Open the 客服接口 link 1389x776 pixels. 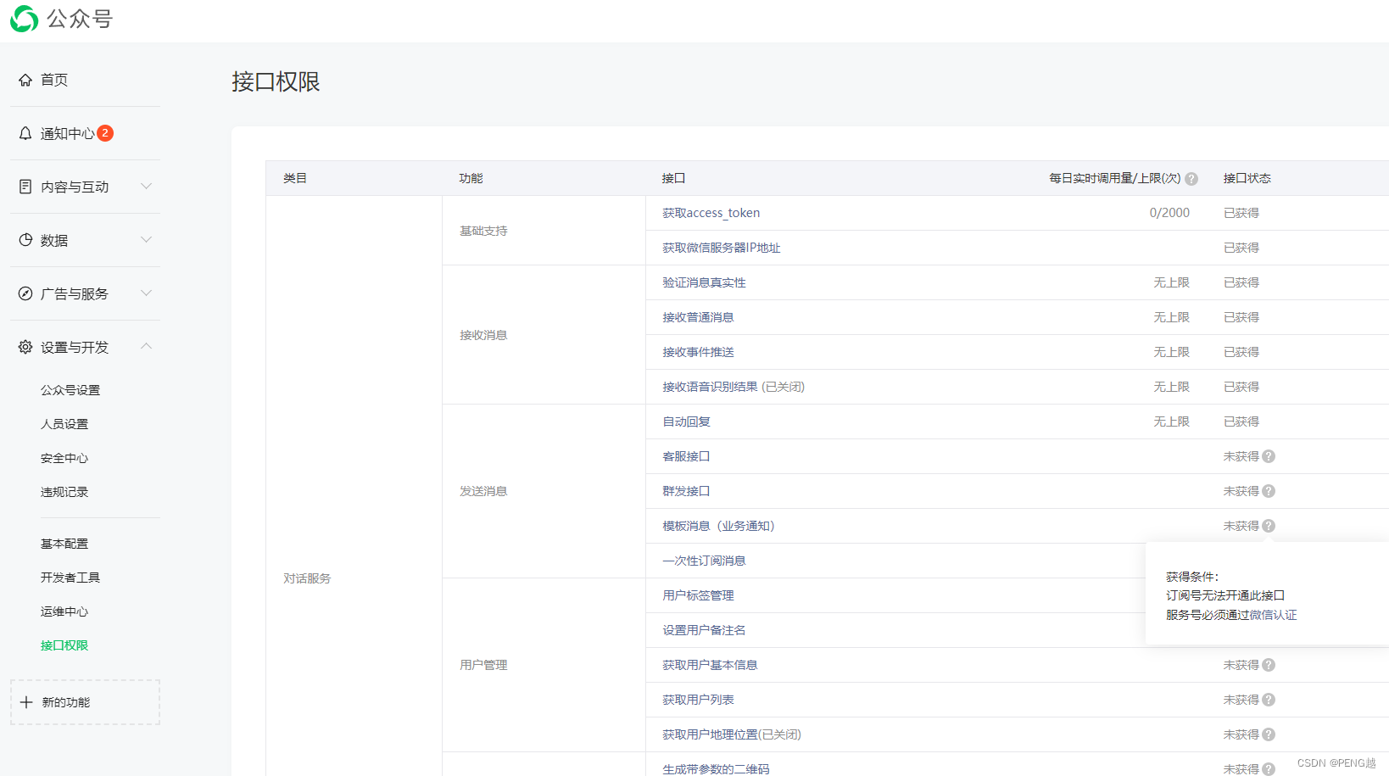point(686,456)
